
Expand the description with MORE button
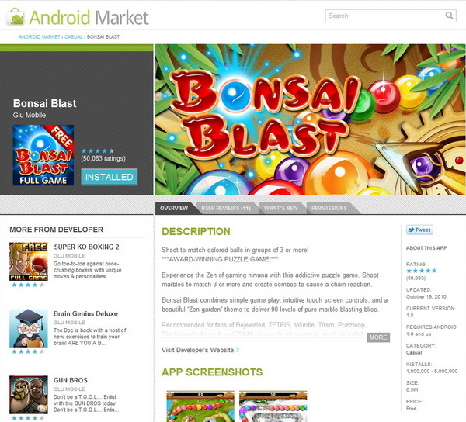[x=378, y=337]
